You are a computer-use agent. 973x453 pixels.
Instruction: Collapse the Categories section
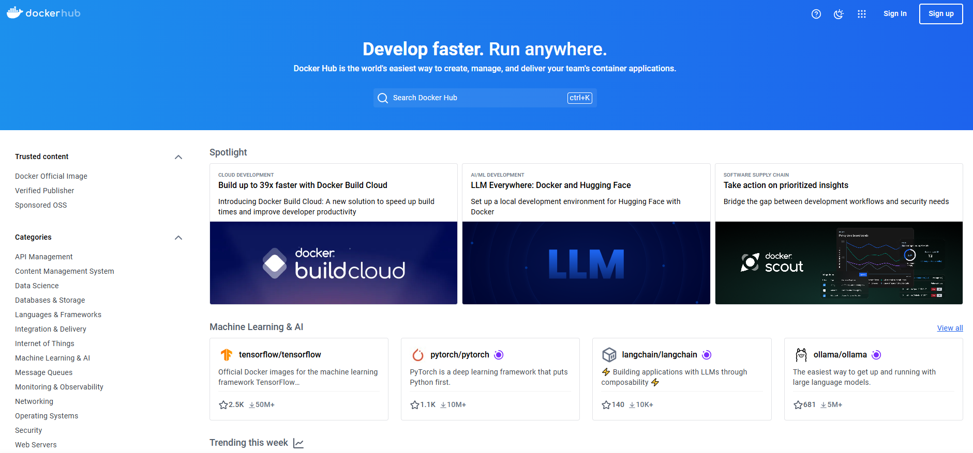click(178, 238)
